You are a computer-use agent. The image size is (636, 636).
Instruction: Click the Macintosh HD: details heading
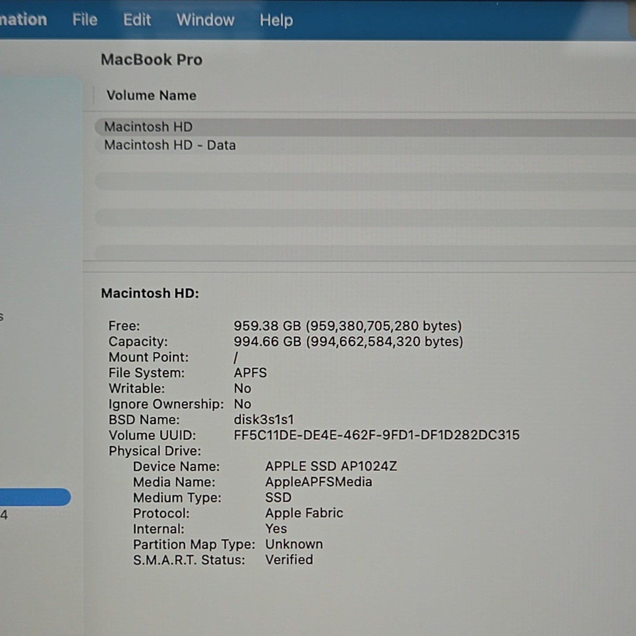(150, 293)
